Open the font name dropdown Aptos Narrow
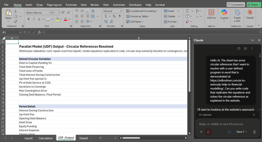The image size is (262, 142). click(x=50, y=13)
